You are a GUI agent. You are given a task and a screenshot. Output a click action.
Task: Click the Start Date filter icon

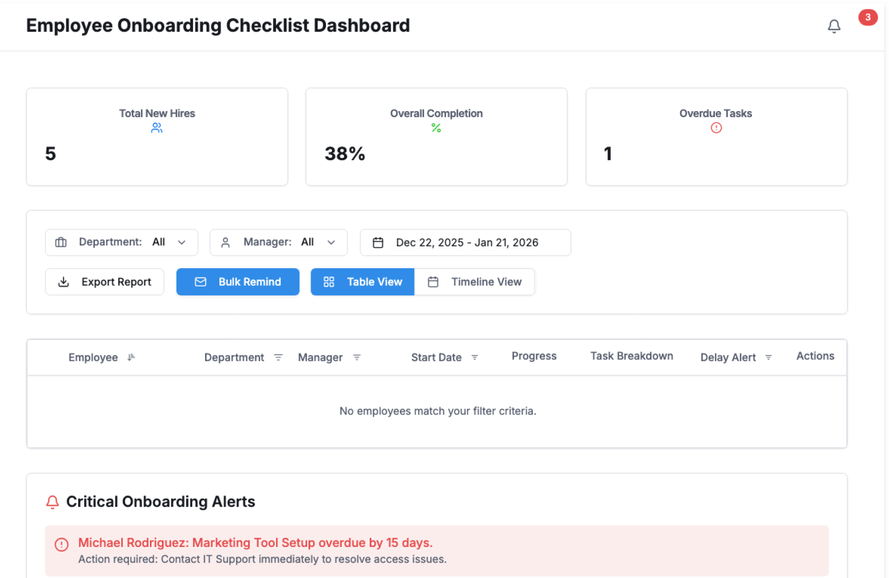[474, 358]
